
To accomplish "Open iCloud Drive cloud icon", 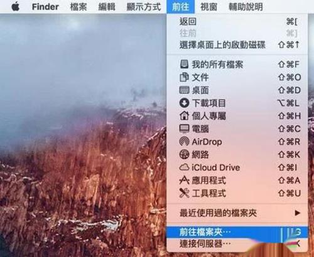I will click(184, 167).
